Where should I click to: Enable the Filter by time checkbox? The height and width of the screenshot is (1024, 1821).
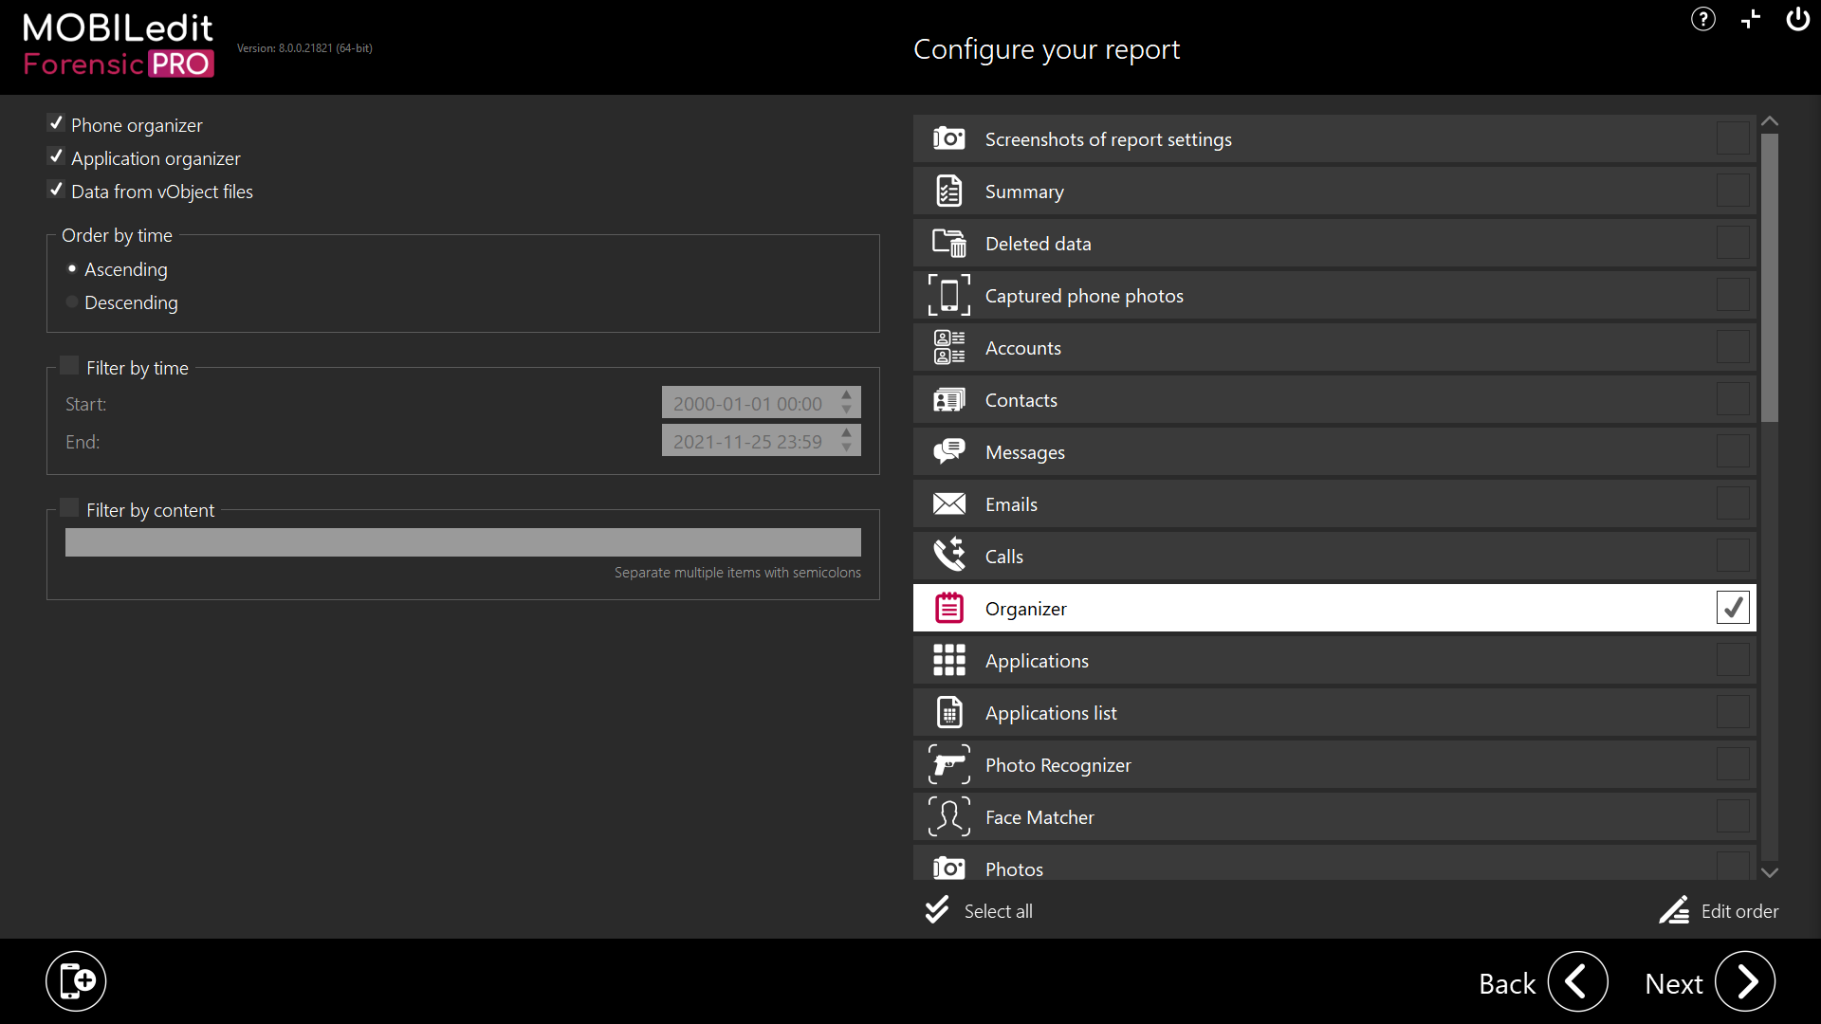pos(69,366)
